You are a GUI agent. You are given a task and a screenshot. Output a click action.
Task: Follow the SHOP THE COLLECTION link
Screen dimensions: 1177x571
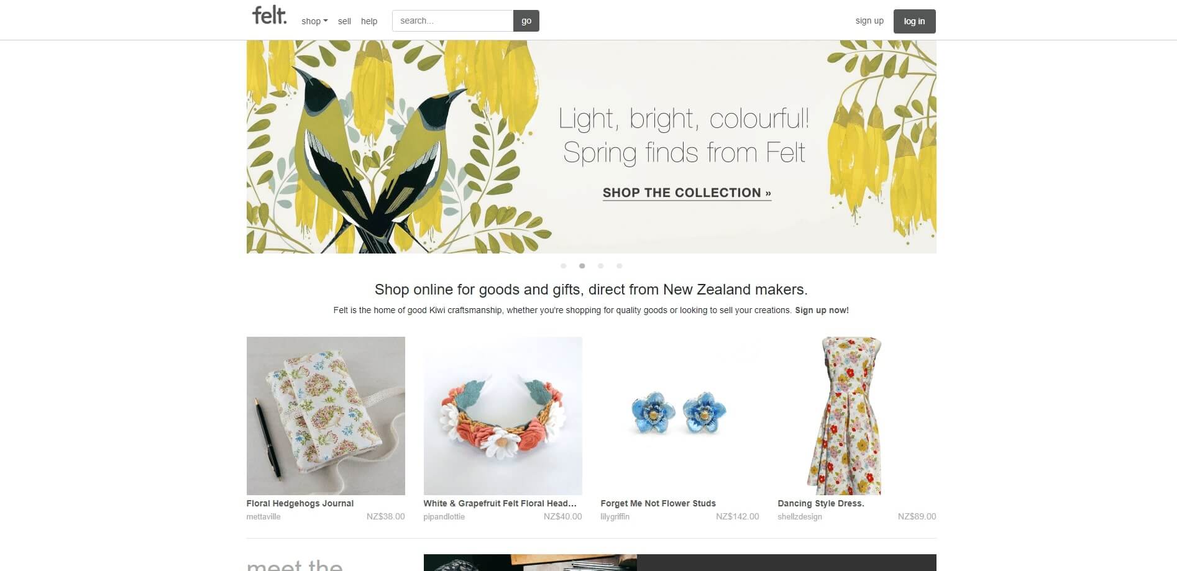pos(687,193)
